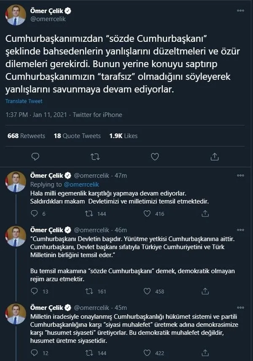Screen dimensions: 253x361
Task: Click the Translate Tweet link
Action: pyautogui.click(x=24, y=101)
